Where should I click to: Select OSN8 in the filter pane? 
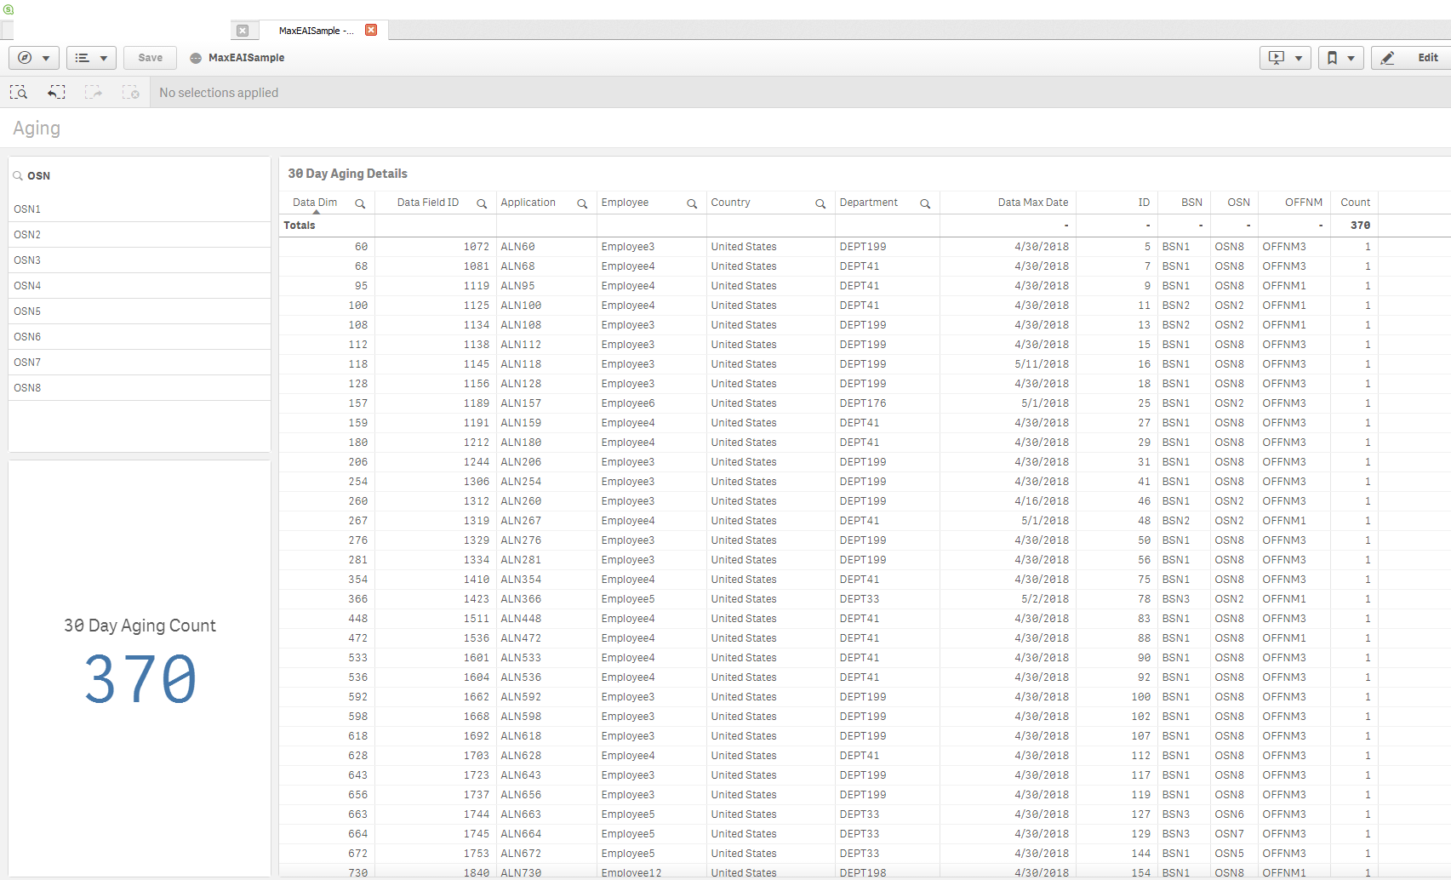tap(140, 388)
